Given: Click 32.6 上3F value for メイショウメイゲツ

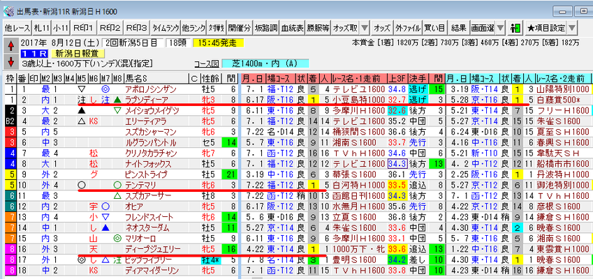Looking at the screenshot, I should [x=397, y=111].
